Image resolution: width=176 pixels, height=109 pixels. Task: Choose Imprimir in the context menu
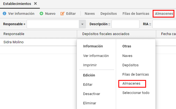pyautogui.click(x=90, y=65)
